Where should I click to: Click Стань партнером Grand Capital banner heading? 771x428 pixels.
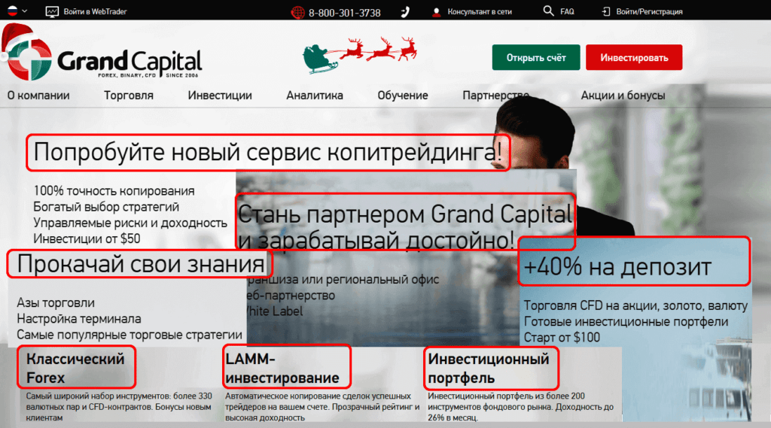coord(405,227)
